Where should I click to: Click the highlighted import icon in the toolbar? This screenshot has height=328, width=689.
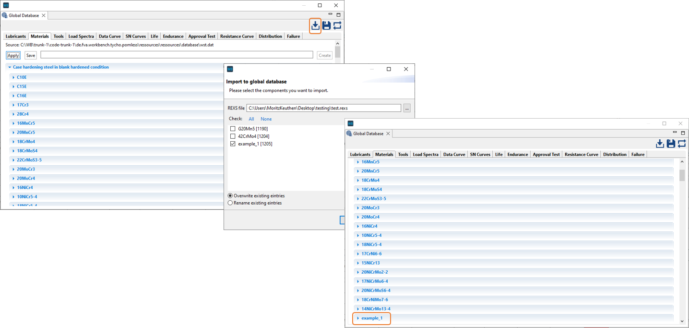pyautogui.click(x=315, y=26)
